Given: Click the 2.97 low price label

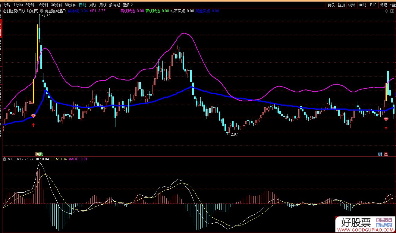Looking at the screenshot, I should (x=234, y=134).
